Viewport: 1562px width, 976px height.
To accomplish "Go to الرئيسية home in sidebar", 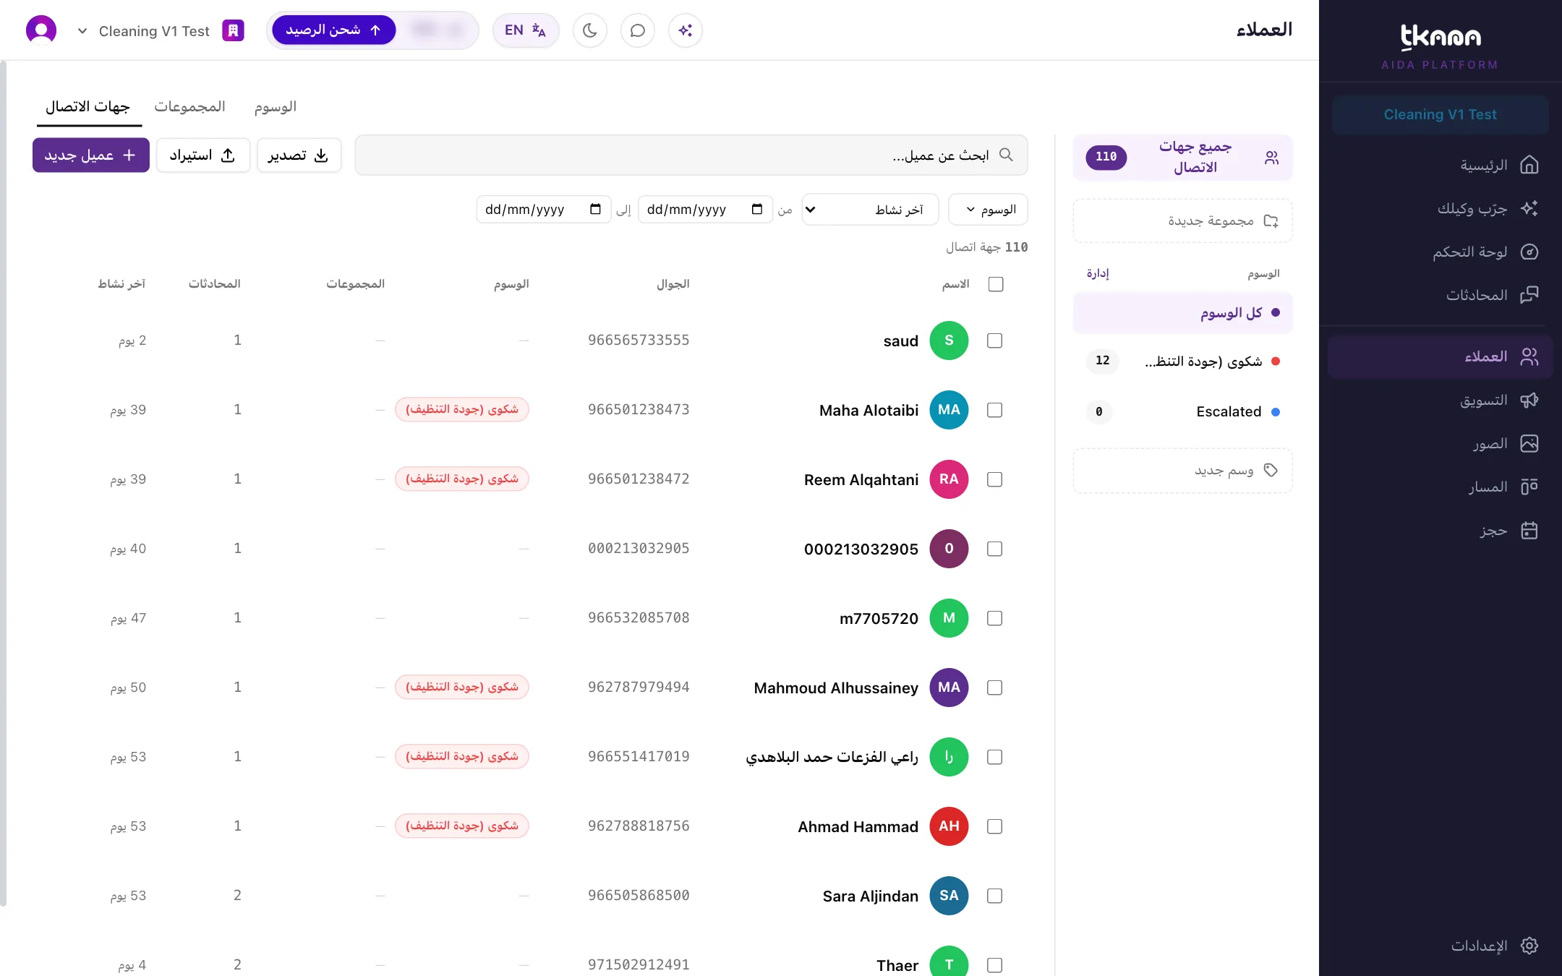I will [x=1440, y=166].
